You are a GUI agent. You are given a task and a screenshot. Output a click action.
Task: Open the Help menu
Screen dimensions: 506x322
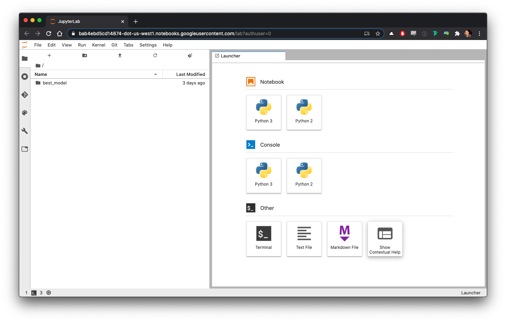click(x=168, y=45)
